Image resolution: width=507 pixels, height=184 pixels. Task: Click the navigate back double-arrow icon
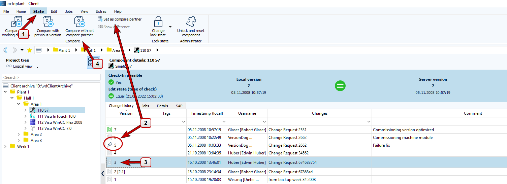tap(5, 50)
